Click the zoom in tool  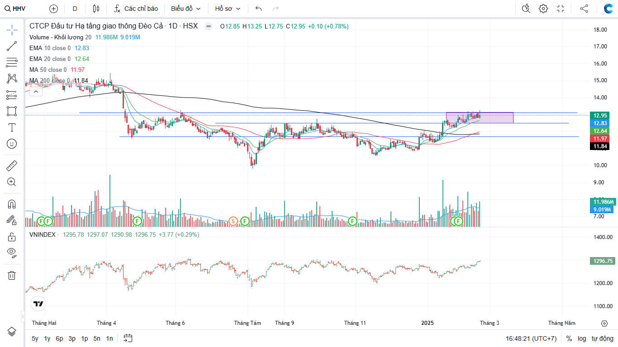click(x=12, y=182)
